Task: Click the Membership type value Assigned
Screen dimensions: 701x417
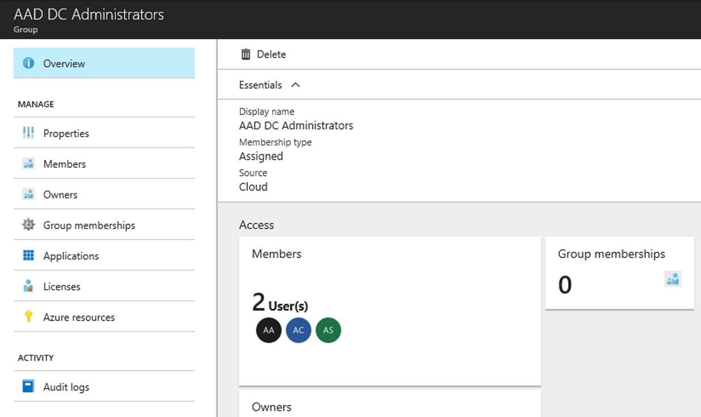Action: (x=261, y=157)
